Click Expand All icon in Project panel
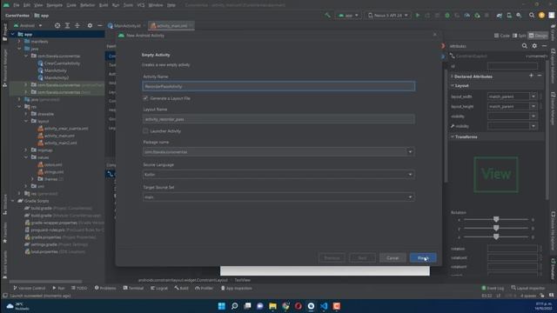557x313 pixels. coord(67,25)
